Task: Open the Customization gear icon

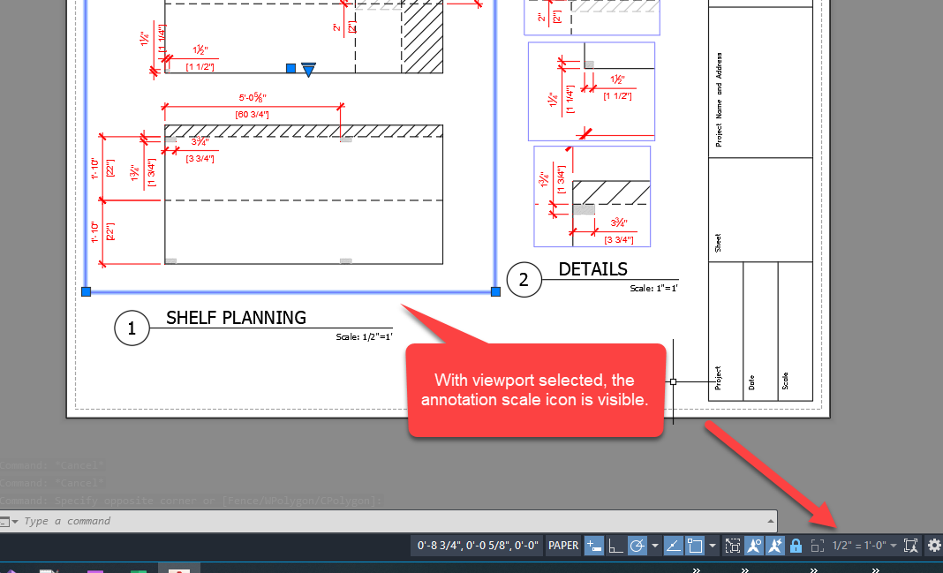Action: (933, 546)
